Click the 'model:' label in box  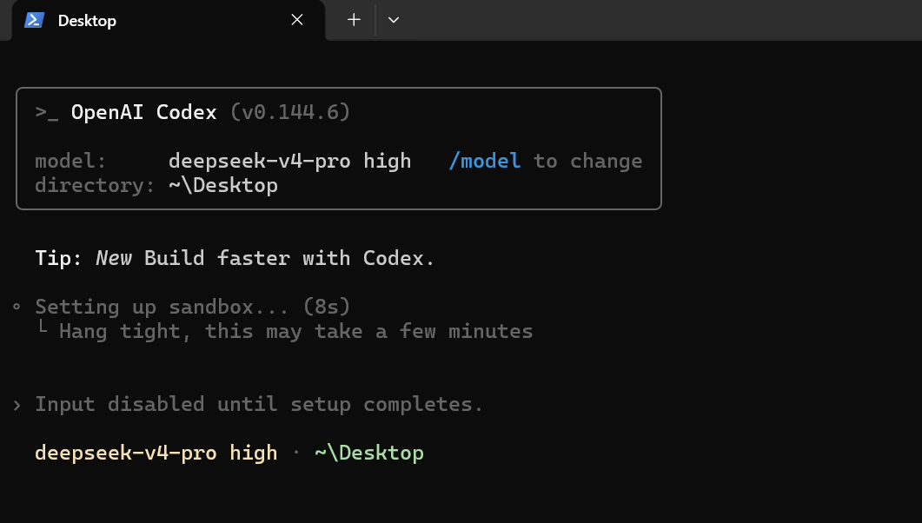point(70,161)
